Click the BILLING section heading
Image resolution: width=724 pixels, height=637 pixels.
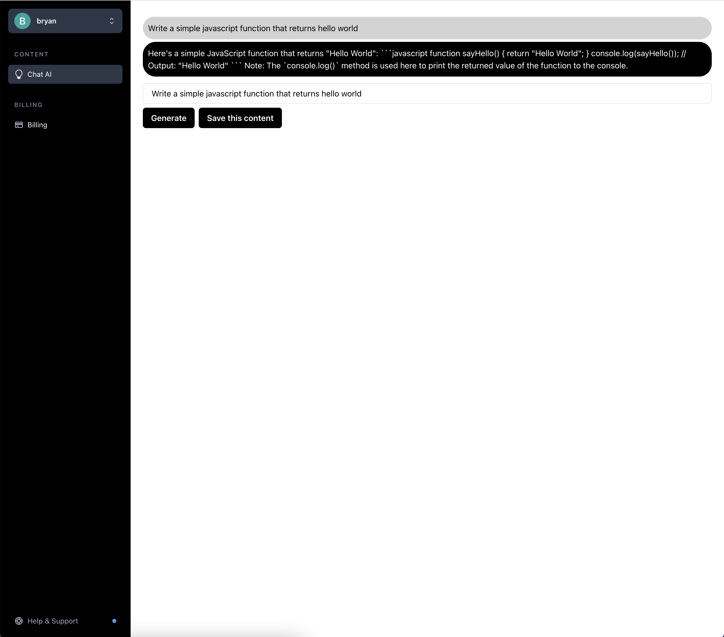28,105
